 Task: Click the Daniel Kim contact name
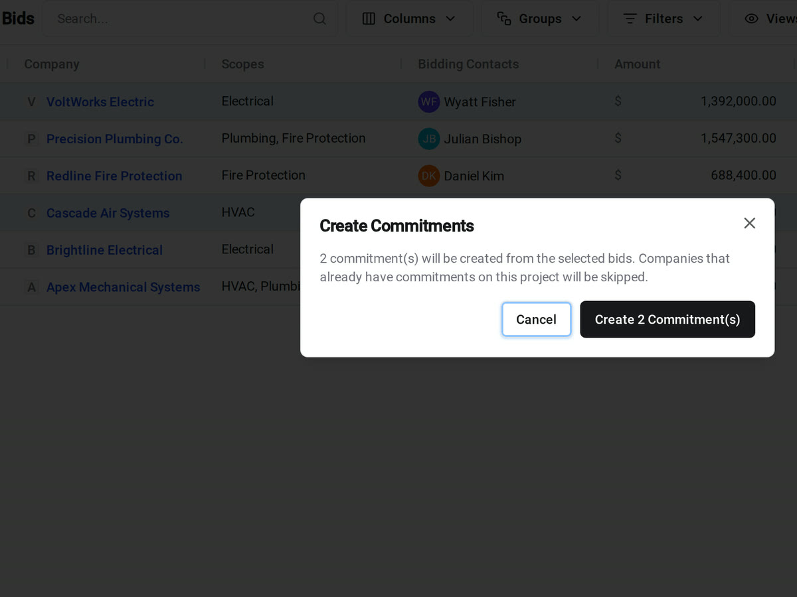click(x=474, y=176)
